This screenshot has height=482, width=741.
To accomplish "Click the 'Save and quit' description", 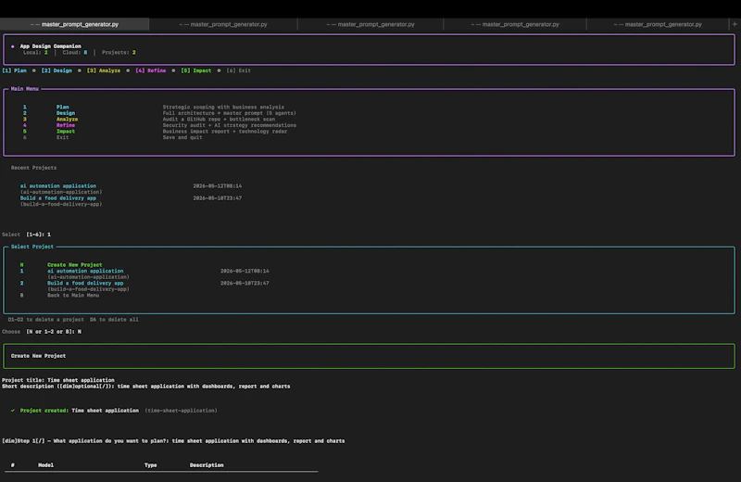I will (x=182, y=137).
